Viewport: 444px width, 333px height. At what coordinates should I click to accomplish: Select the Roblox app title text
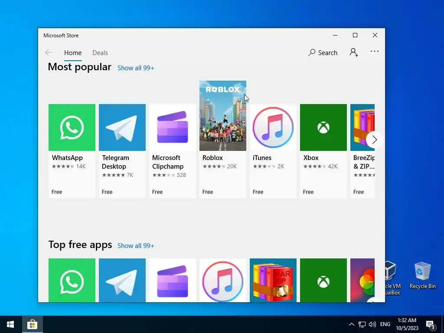click(212, 158)
